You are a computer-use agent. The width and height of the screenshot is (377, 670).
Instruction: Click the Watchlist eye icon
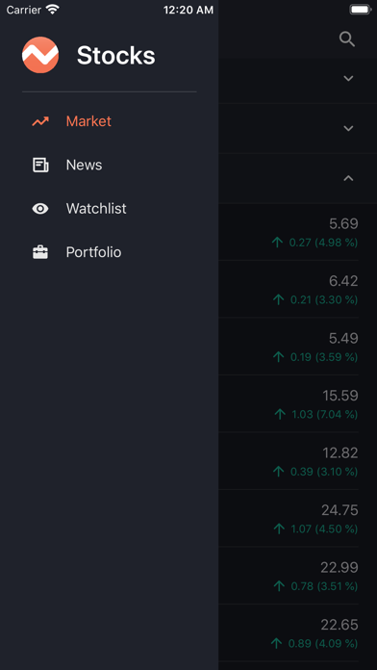[x=40, y=209]
